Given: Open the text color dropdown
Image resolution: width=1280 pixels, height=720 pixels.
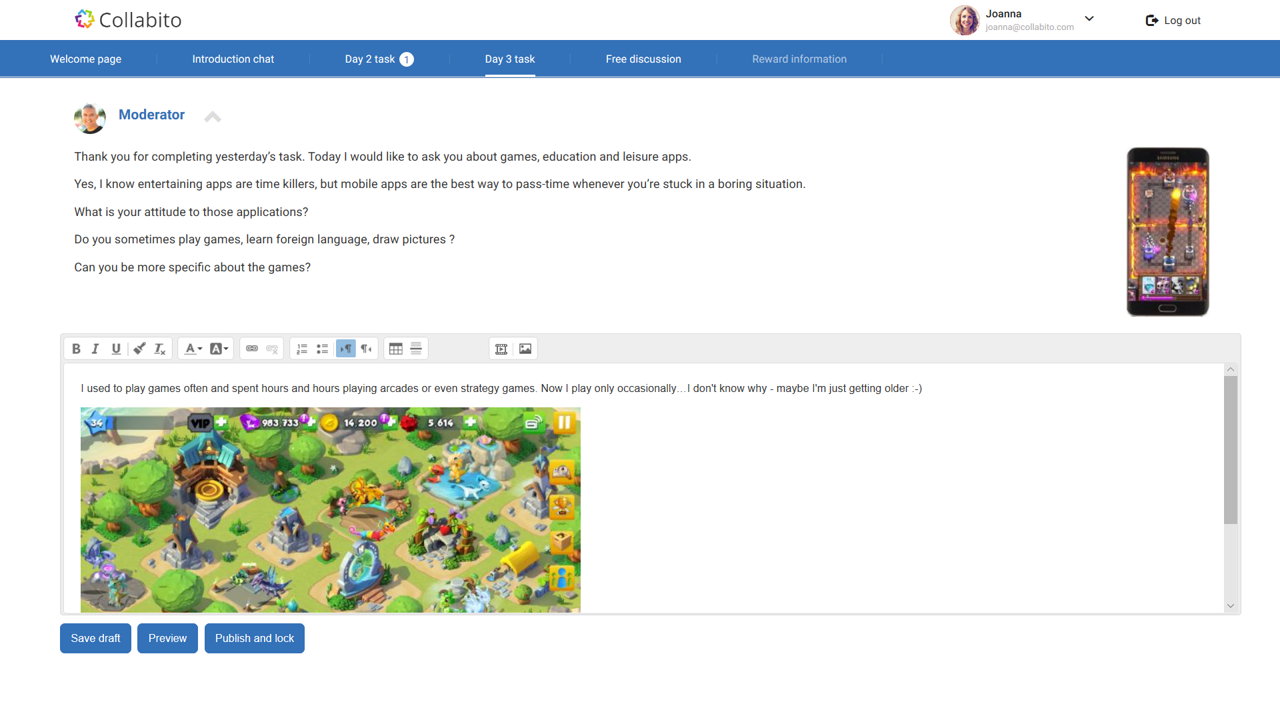Looking at the screenshot, I should (193, 349).
